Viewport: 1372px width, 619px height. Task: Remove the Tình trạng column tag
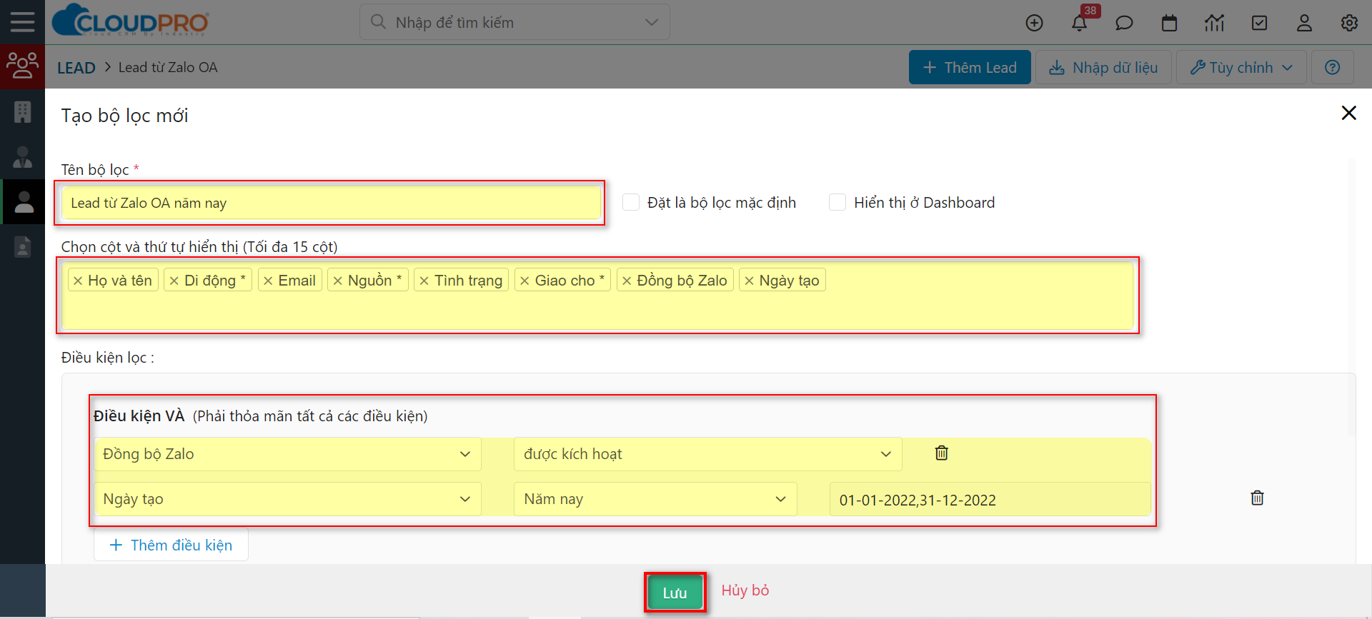coord(424,281)
